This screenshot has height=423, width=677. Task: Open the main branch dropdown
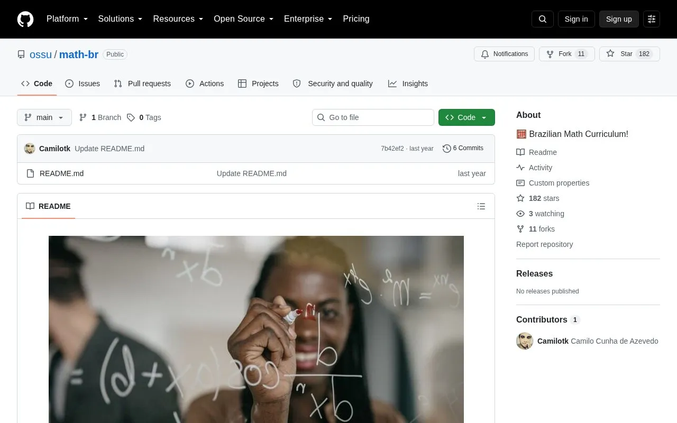pos(44,117)
